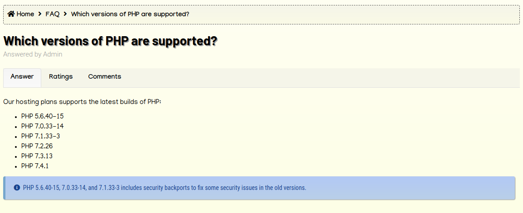Select the 'PHP 7.4.1' list item

click(x=35, y=166)
